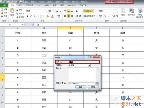Open the 文件 file tab
The width and height of the screenshot is (144, 108).
click(x=4, y=5)
